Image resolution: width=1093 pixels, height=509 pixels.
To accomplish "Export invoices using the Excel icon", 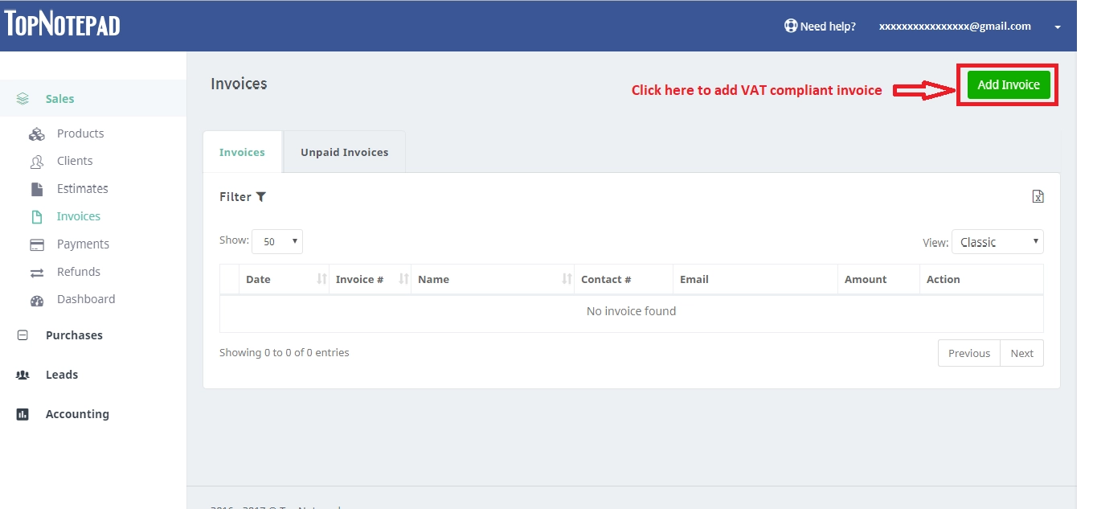I will [1038, 197].
